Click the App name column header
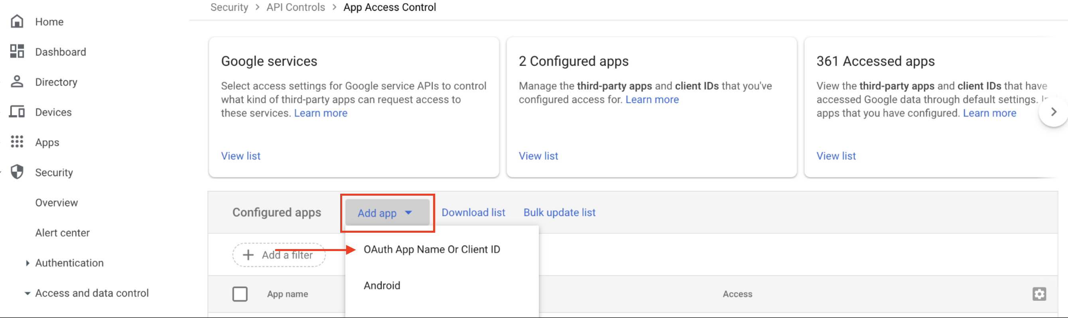The height and width of the screenshot is (318, 1068). 287,294
